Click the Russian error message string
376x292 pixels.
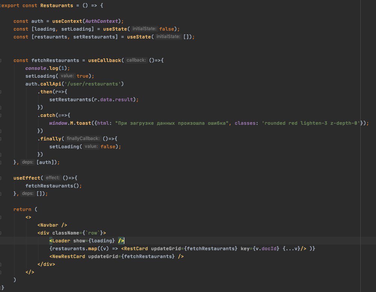[172, 123]
